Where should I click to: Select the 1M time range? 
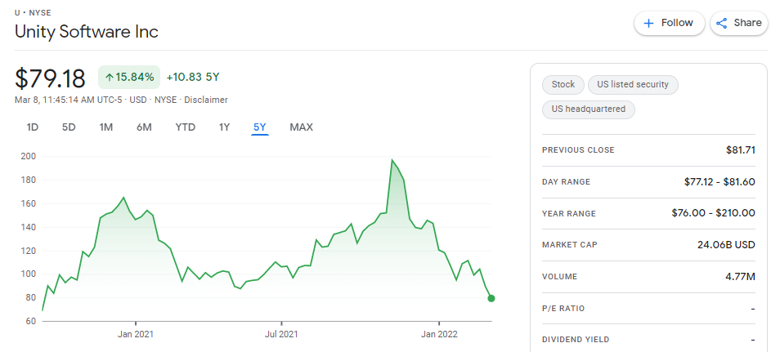[106, 127]
